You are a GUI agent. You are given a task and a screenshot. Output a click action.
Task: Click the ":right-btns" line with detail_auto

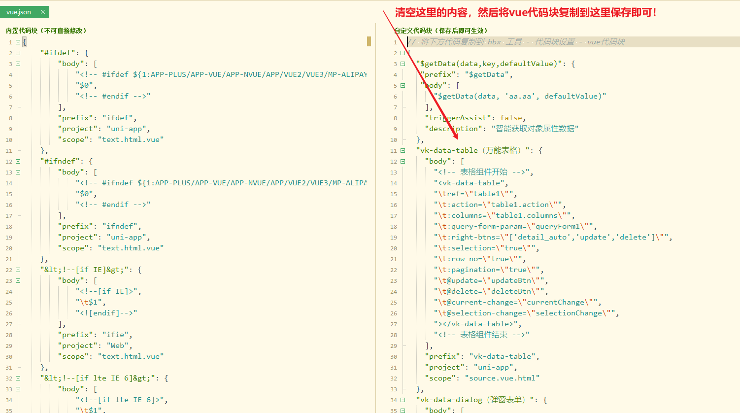pyautogui.click(x=553, y=237)
